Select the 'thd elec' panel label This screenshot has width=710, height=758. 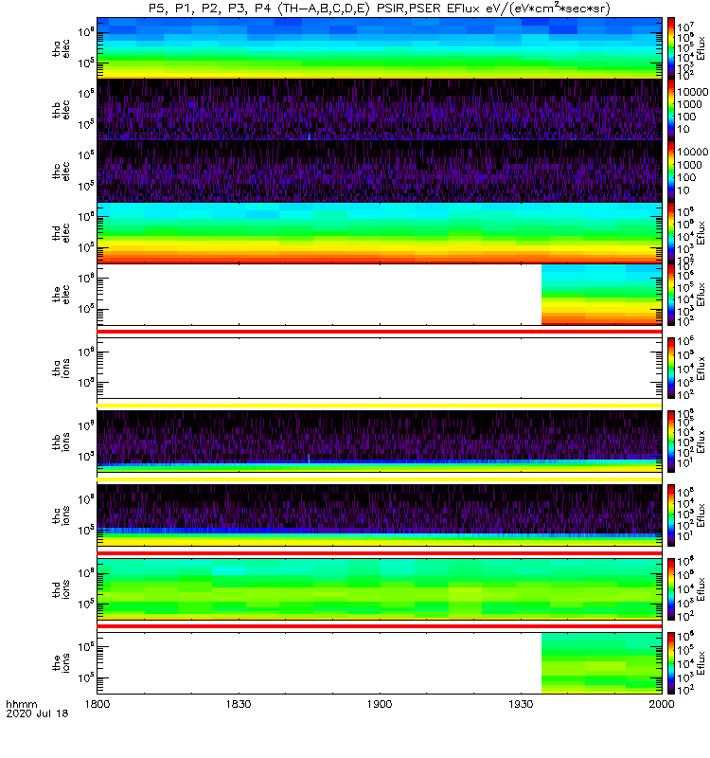(62, 233)
